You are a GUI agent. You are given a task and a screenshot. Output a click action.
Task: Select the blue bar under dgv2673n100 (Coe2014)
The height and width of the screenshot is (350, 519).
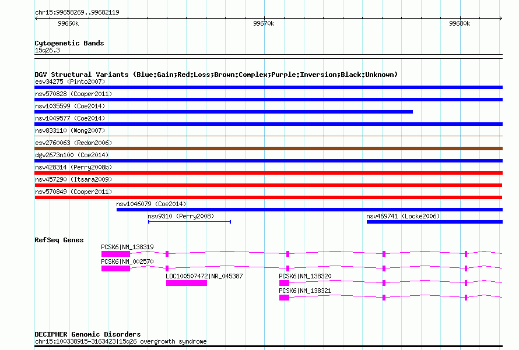(268, 161)
